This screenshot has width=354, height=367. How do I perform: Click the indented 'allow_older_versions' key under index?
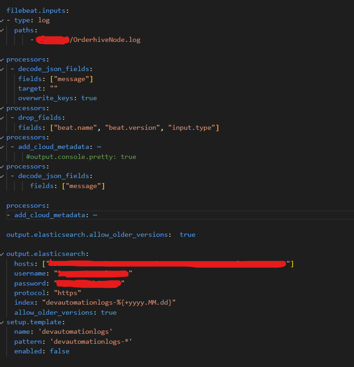pos(54,312)
